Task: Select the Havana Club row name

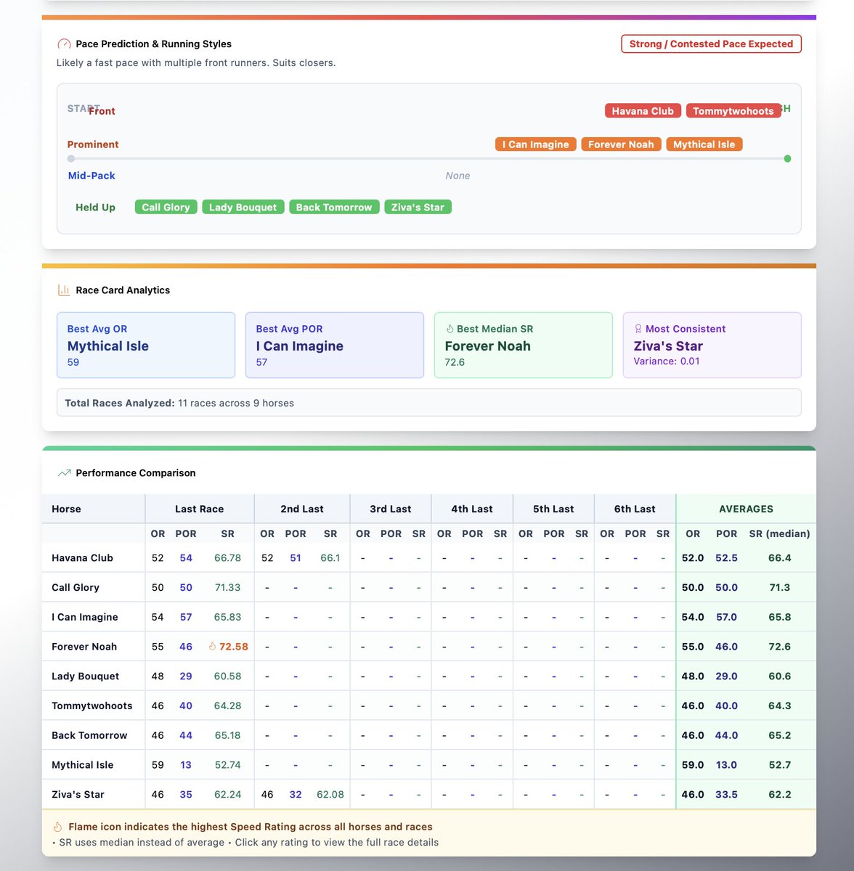Action: point(82,558)
